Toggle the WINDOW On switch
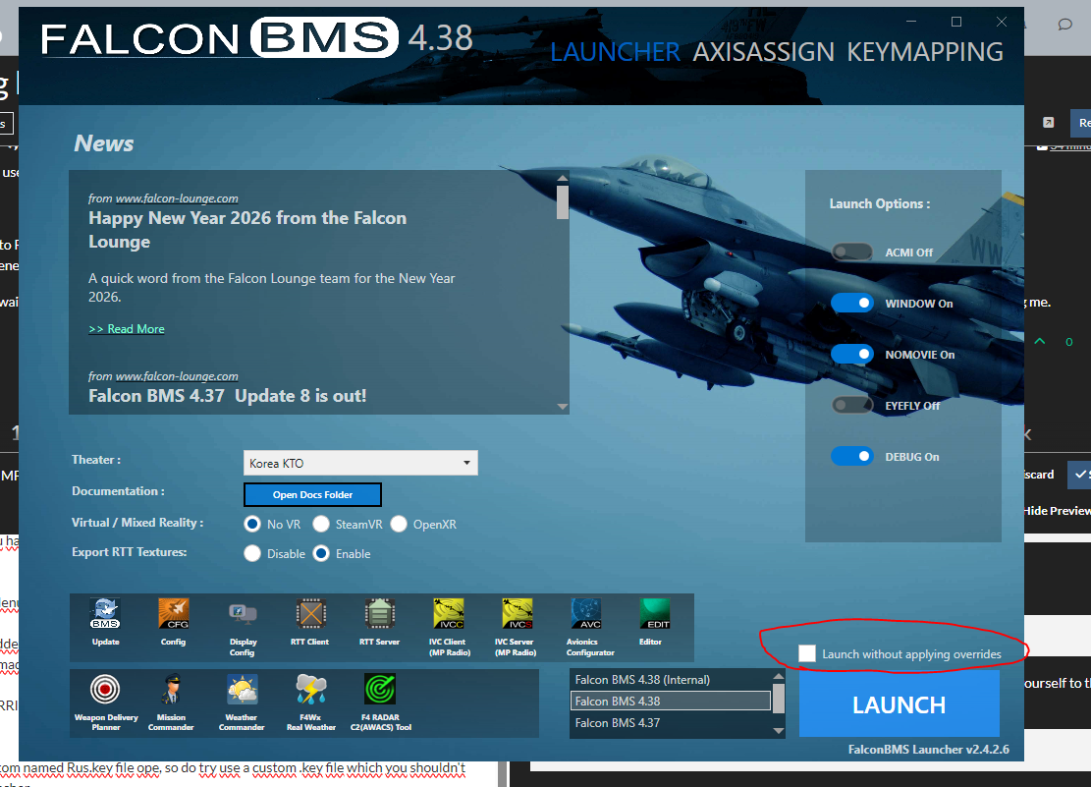1091x787 pixels. (x=852, y=303)
